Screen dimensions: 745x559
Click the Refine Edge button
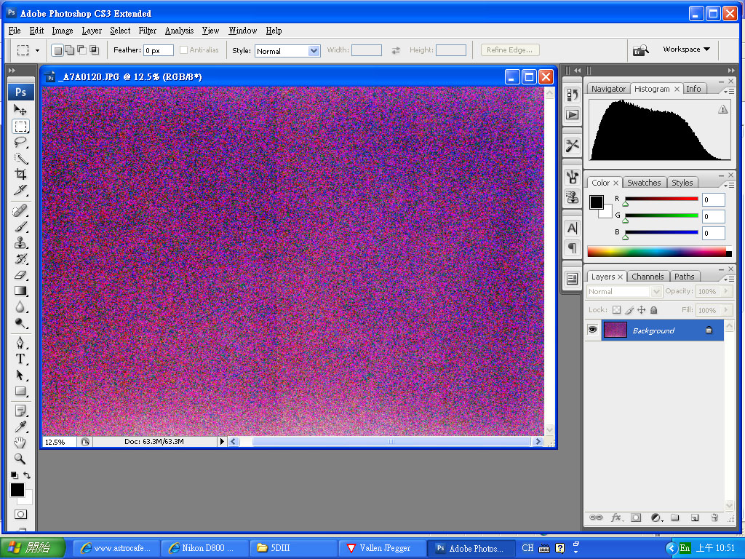(509, 50)
